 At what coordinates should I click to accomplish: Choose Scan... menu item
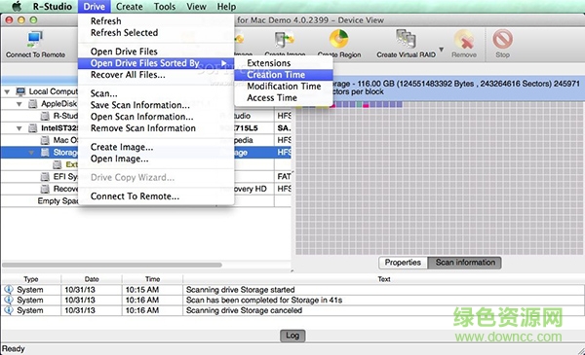click(156, 93)
